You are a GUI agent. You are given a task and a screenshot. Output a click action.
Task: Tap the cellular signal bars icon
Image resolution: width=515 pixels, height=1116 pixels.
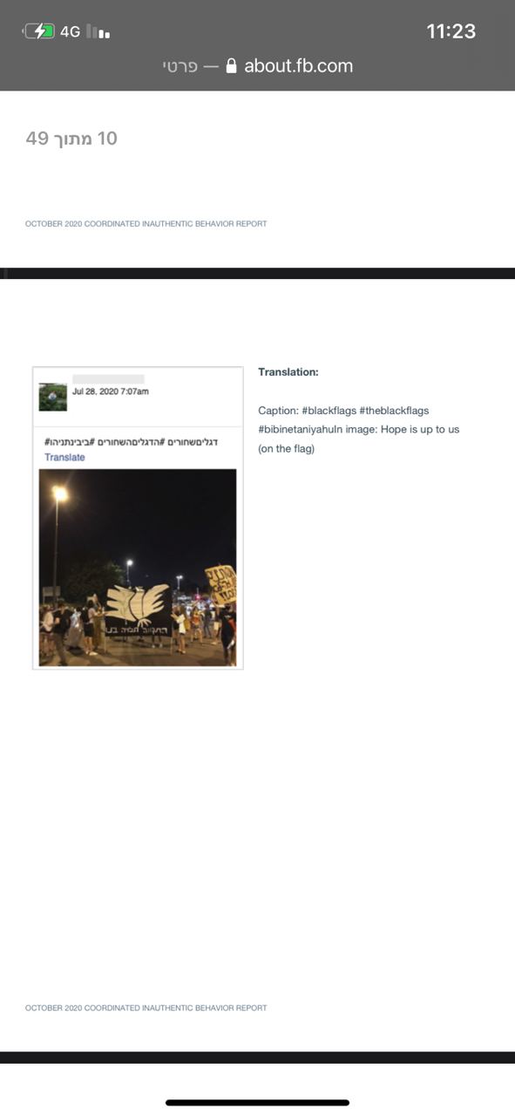point(98,32)
